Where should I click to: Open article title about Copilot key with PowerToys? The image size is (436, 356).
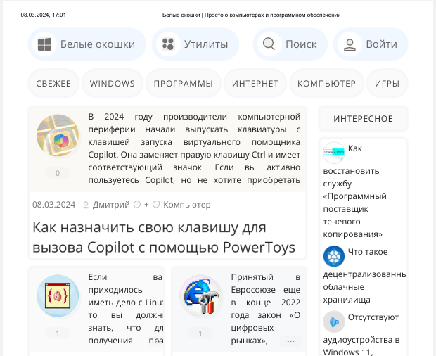point(164,237)
